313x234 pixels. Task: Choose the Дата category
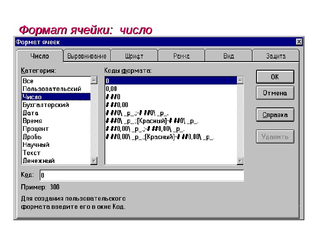click(x=56, y=113)
